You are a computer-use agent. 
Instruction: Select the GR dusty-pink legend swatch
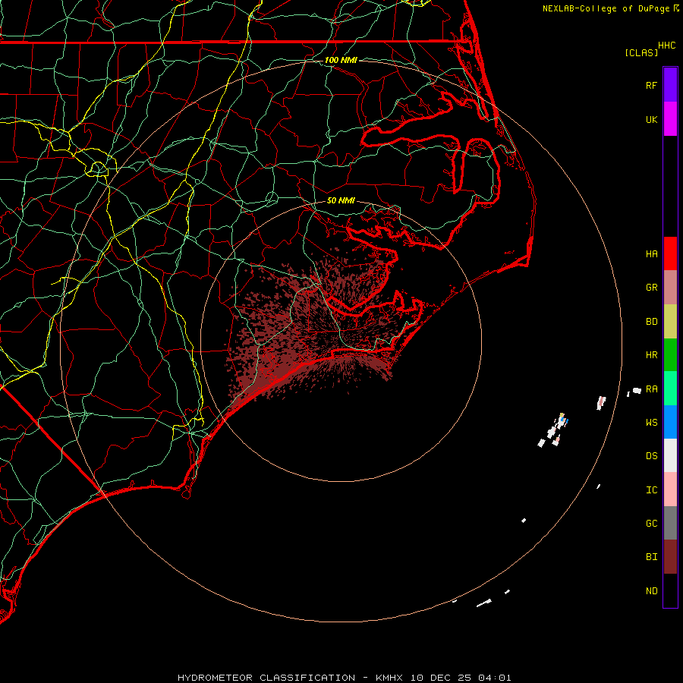point(670,288)
